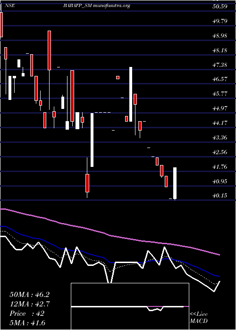Click the 5MA : 41.6 readout
This screenshot has height=330, width=236.
pyautogui.click(x=27, y=323)
